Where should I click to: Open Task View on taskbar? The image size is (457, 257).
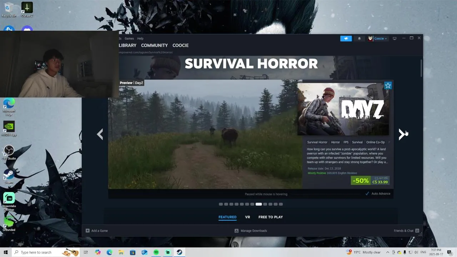pos(86,252)
